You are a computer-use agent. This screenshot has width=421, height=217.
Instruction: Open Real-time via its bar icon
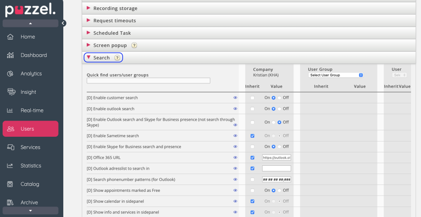click(x=11, y=111)
